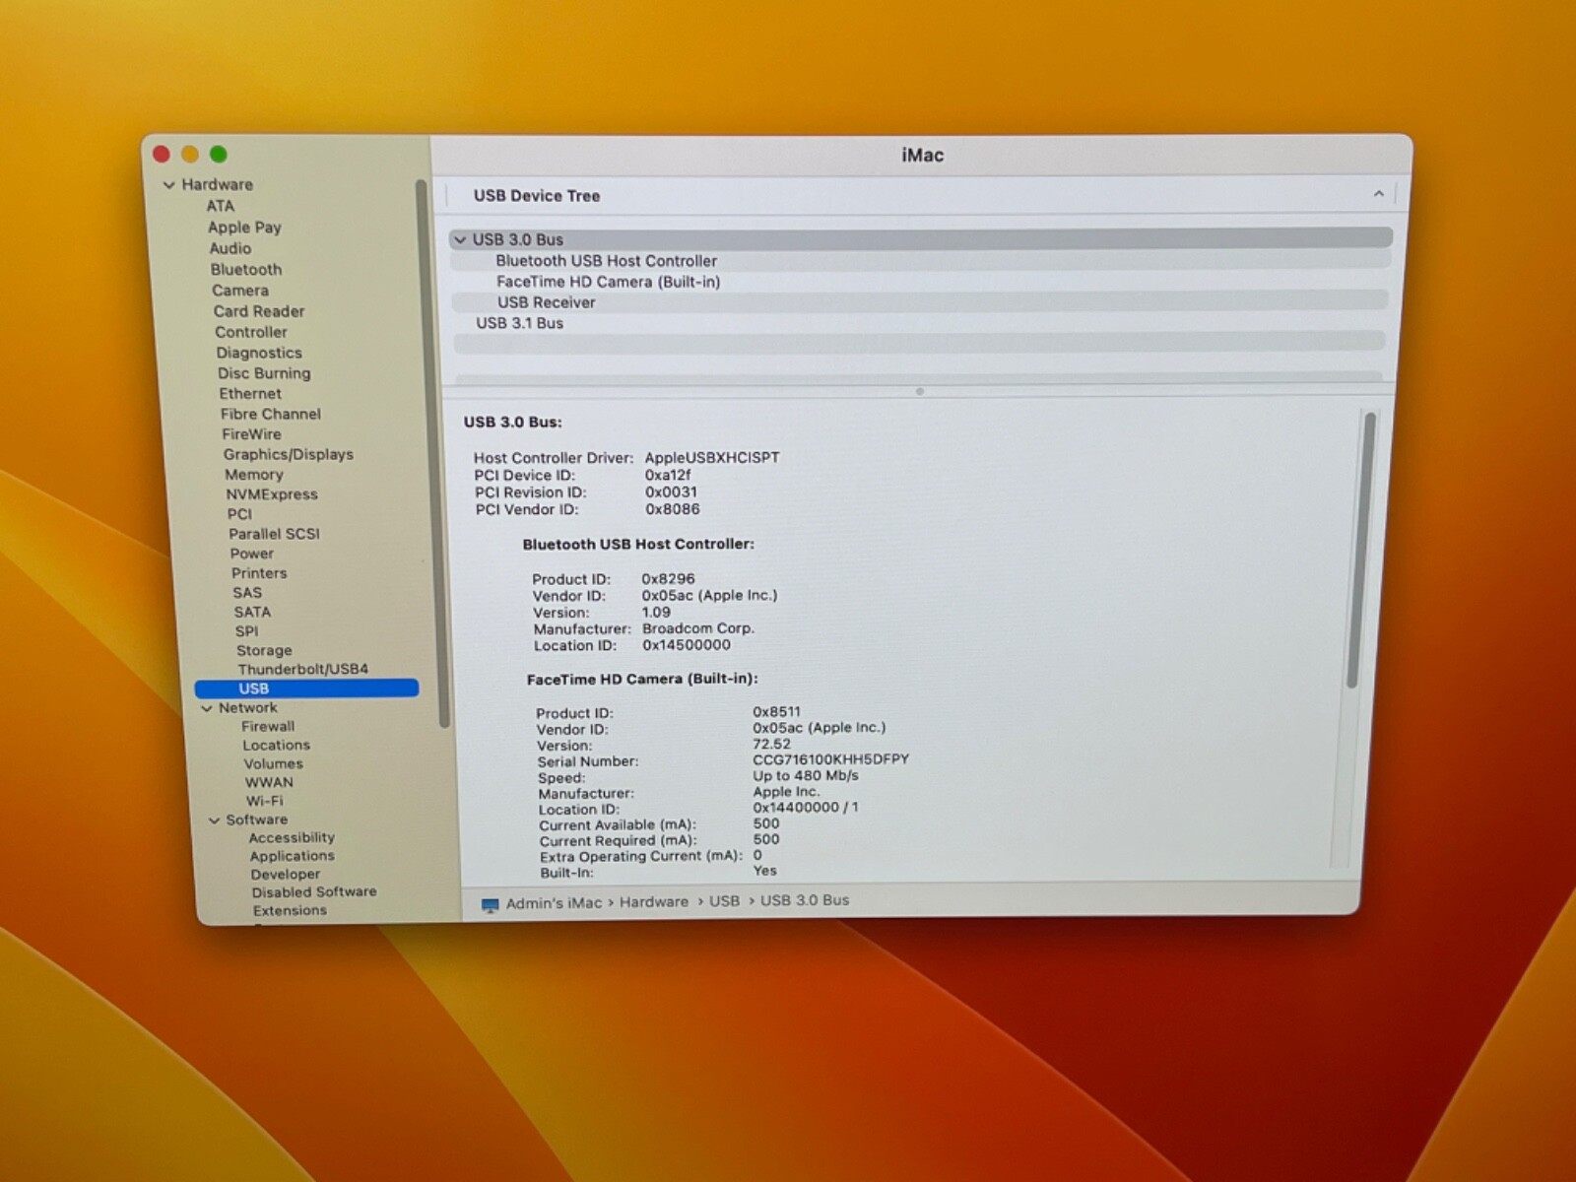Screen dimensions: 1576x1182
Task: Select Controller in the sidebar
Action: tap(251, 332)
